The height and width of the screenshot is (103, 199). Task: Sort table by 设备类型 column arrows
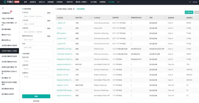(x=128, y=18)
